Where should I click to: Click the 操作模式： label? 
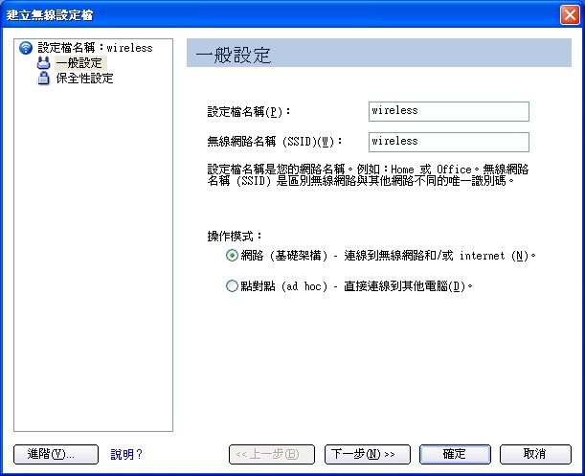235,236
